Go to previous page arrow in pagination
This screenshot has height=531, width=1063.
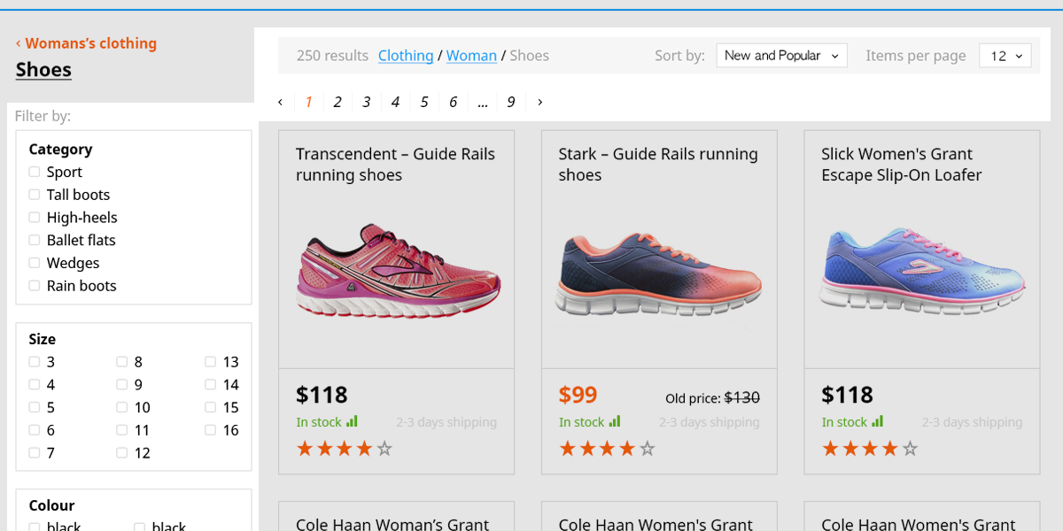280,102
